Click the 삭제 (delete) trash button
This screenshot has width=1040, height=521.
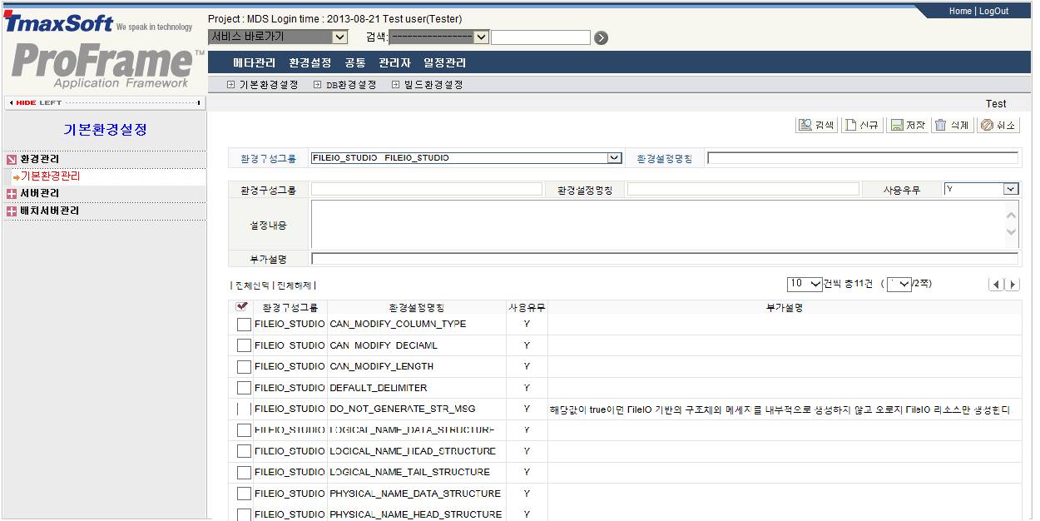click(x=951, y=125)
